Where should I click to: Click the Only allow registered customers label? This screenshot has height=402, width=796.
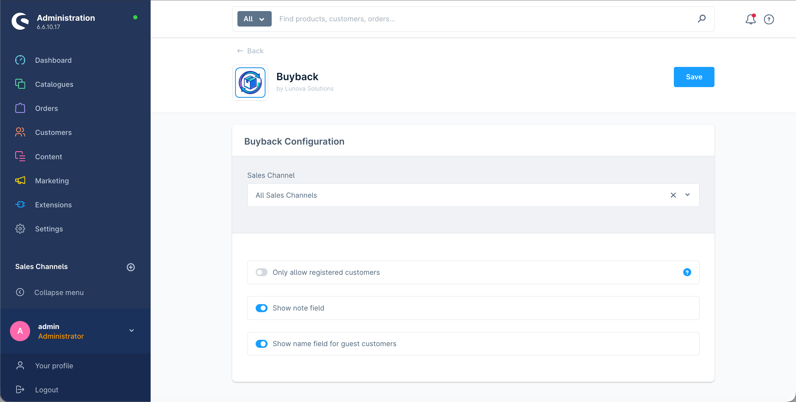[x=326, y=272]
